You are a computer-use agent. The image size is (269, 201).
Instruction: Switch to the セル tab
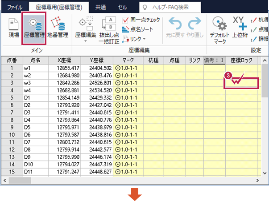(123, 8)
